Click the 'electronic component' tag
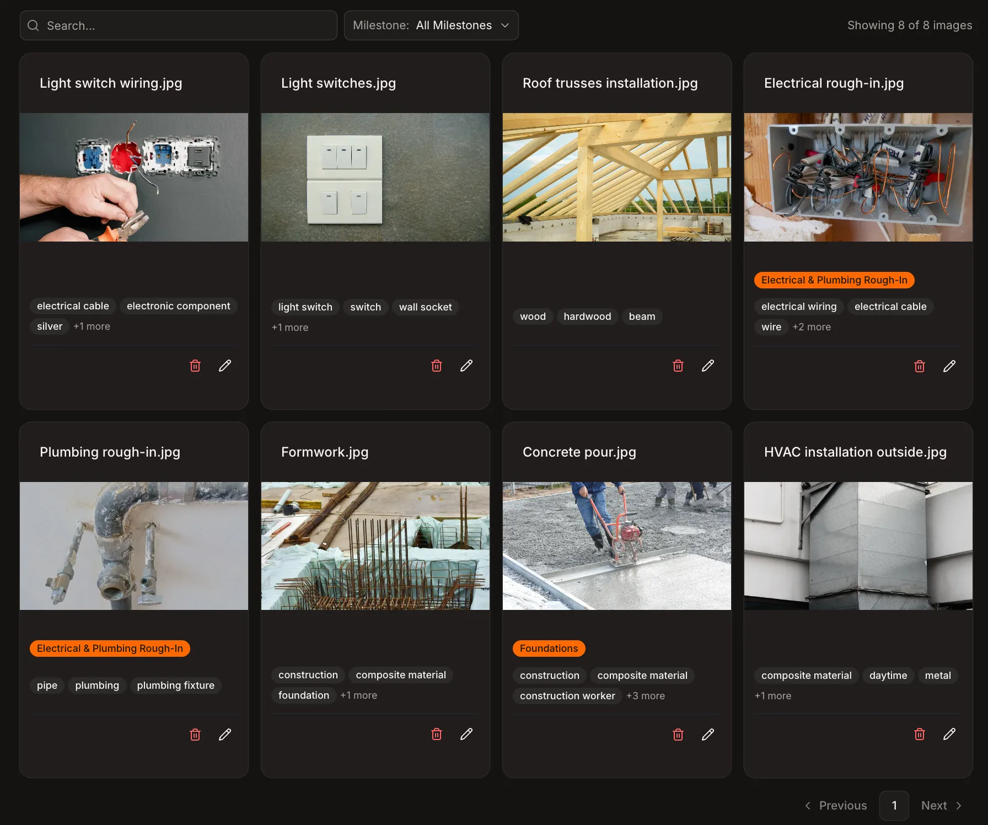 (x=179, y=306)
